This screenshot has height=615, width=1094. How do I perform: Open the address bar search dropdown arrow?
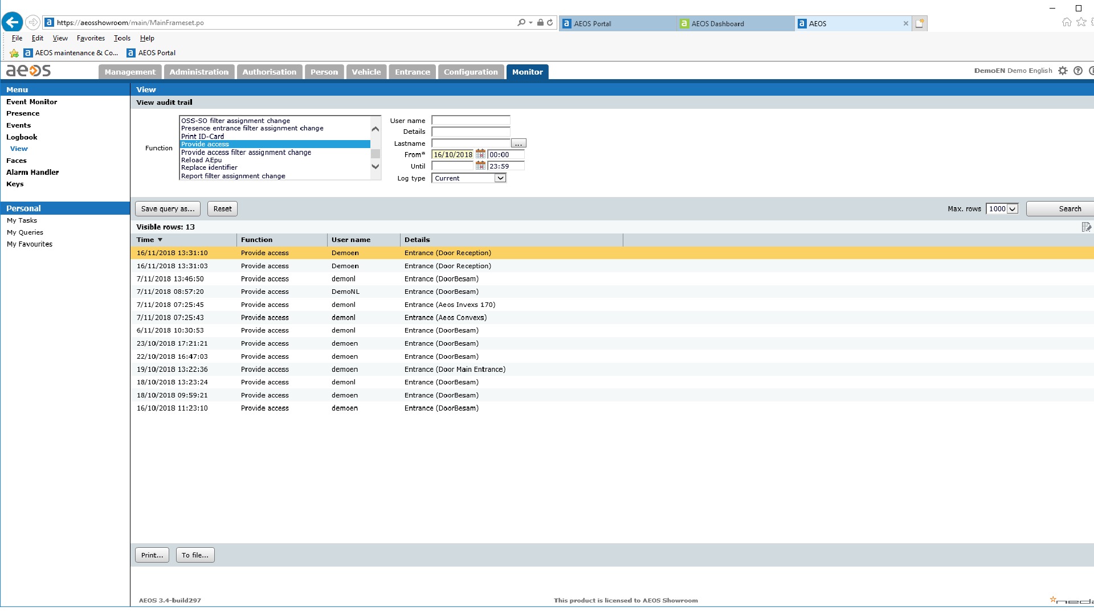click(x=530, y=23)
